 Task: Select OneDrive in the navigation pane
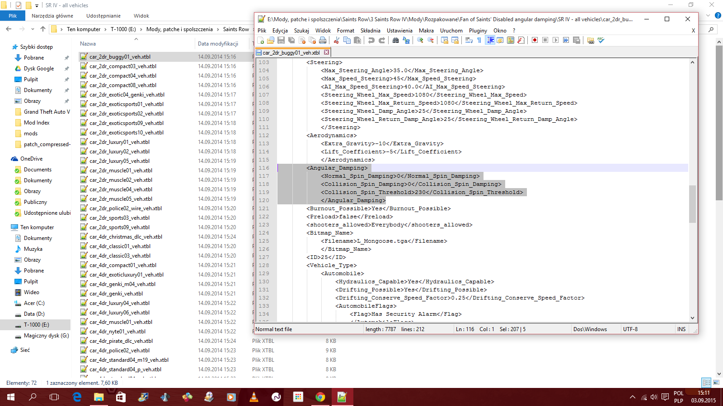(x=31, y=159)
